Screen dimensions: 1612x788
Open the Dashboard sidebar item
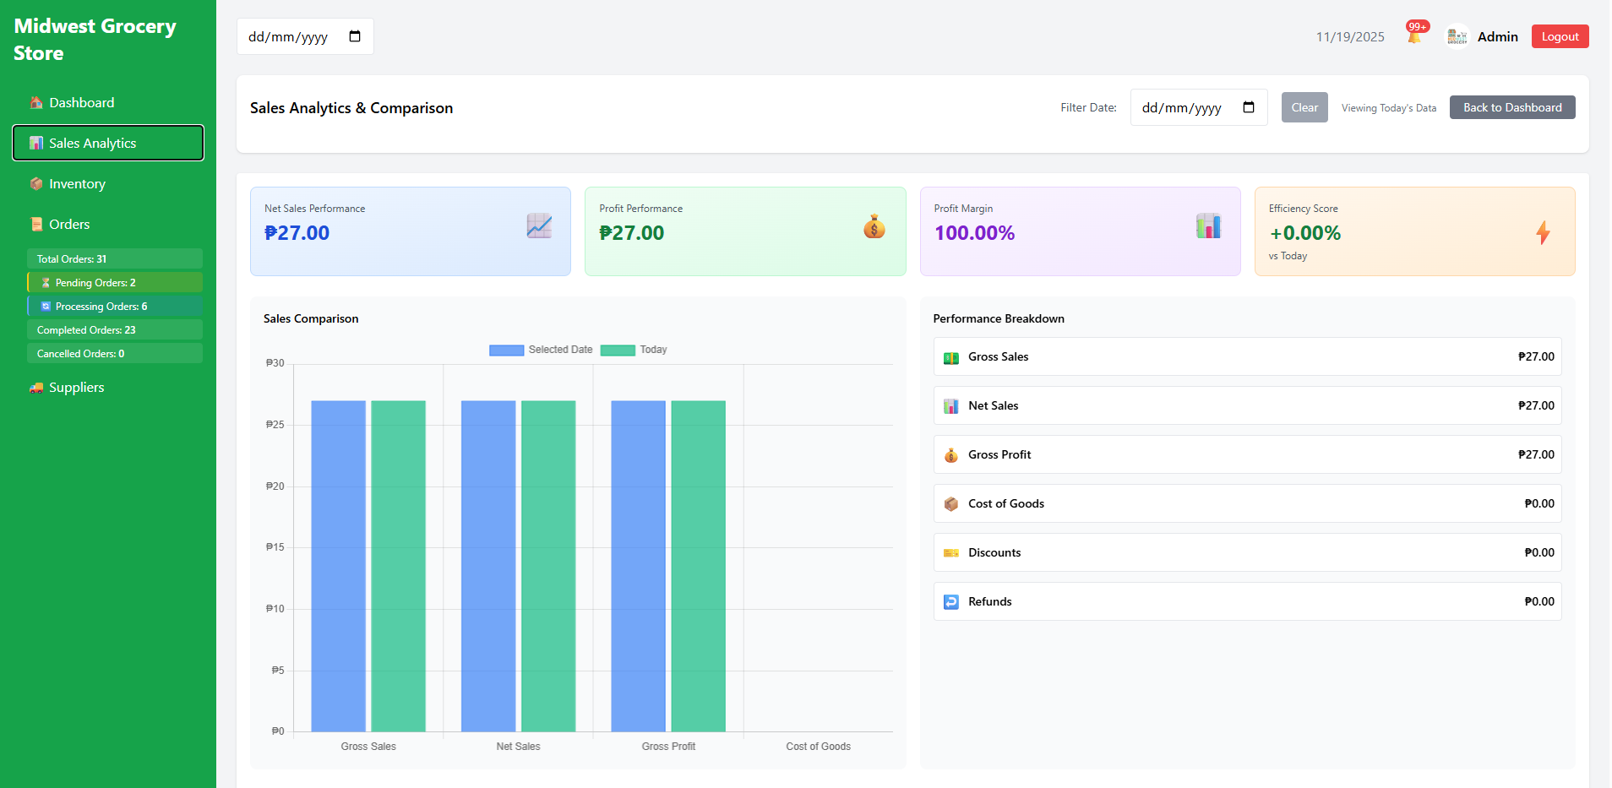click(x=108, y=102)
